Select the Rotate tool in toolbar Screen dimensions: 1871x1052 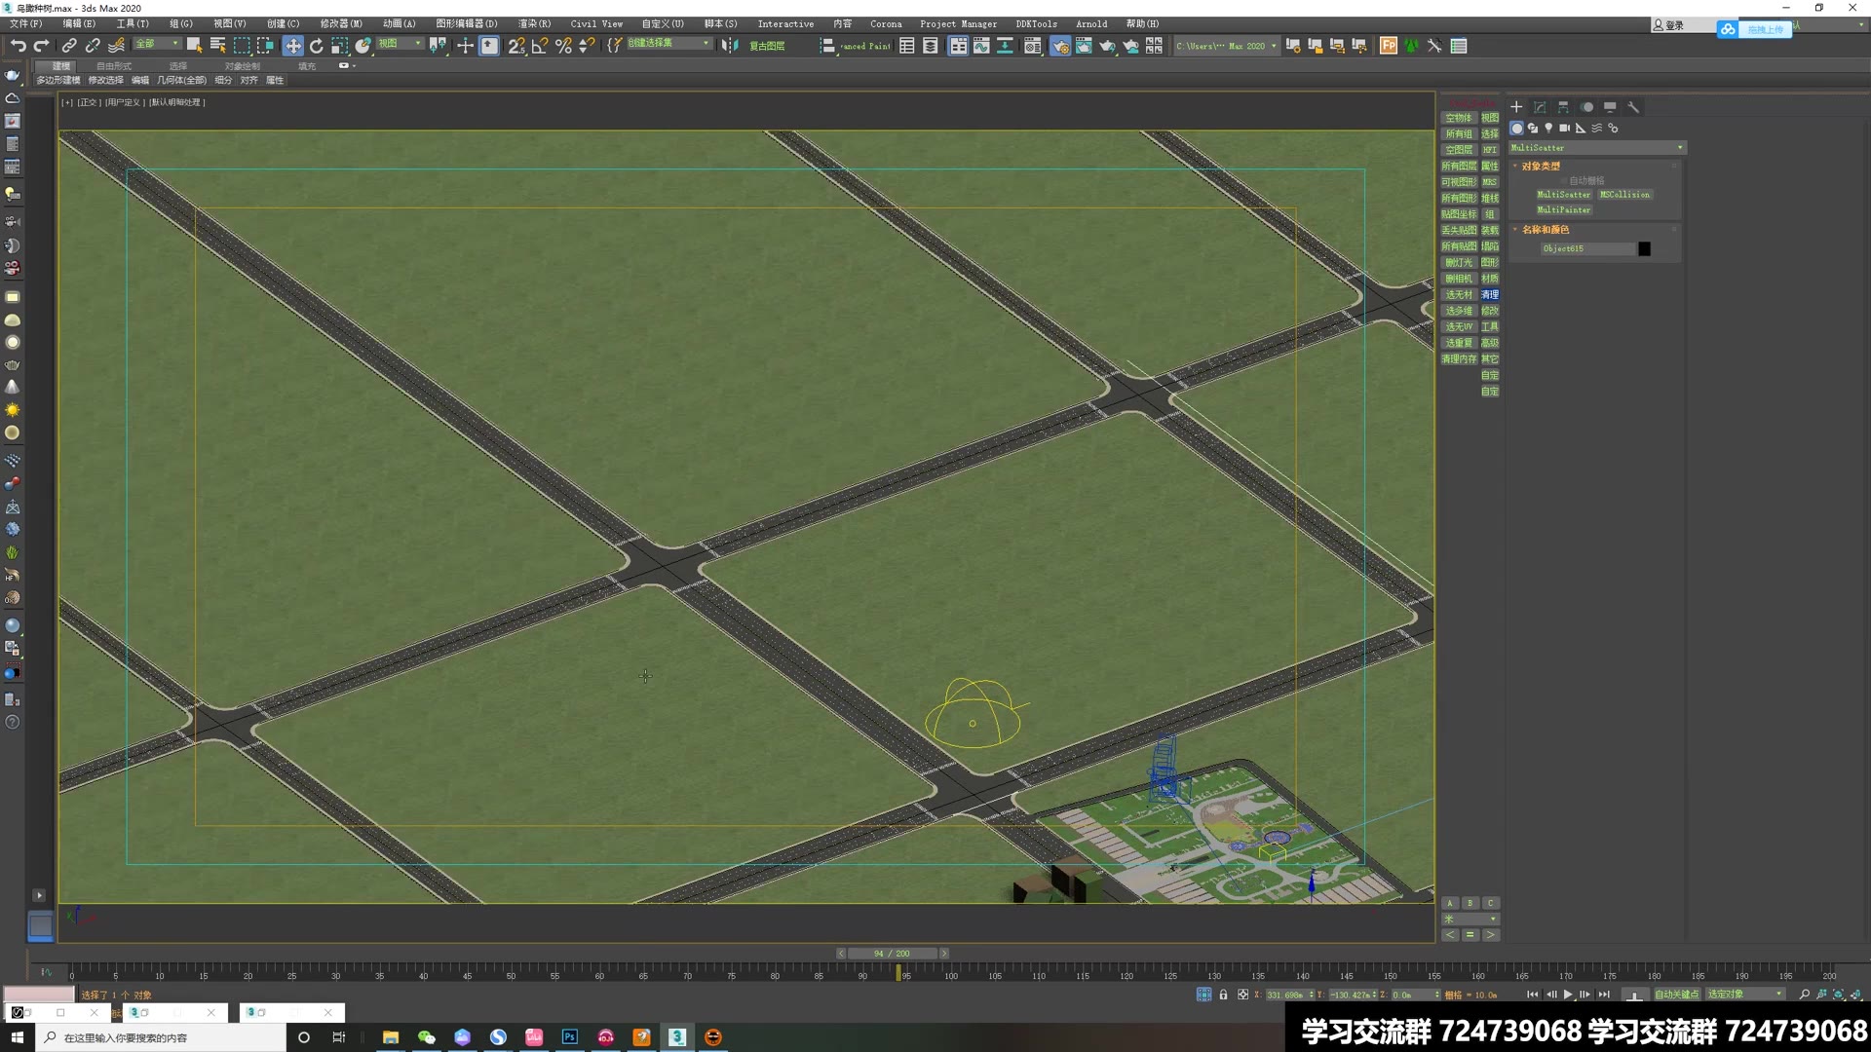coord(317,46)
